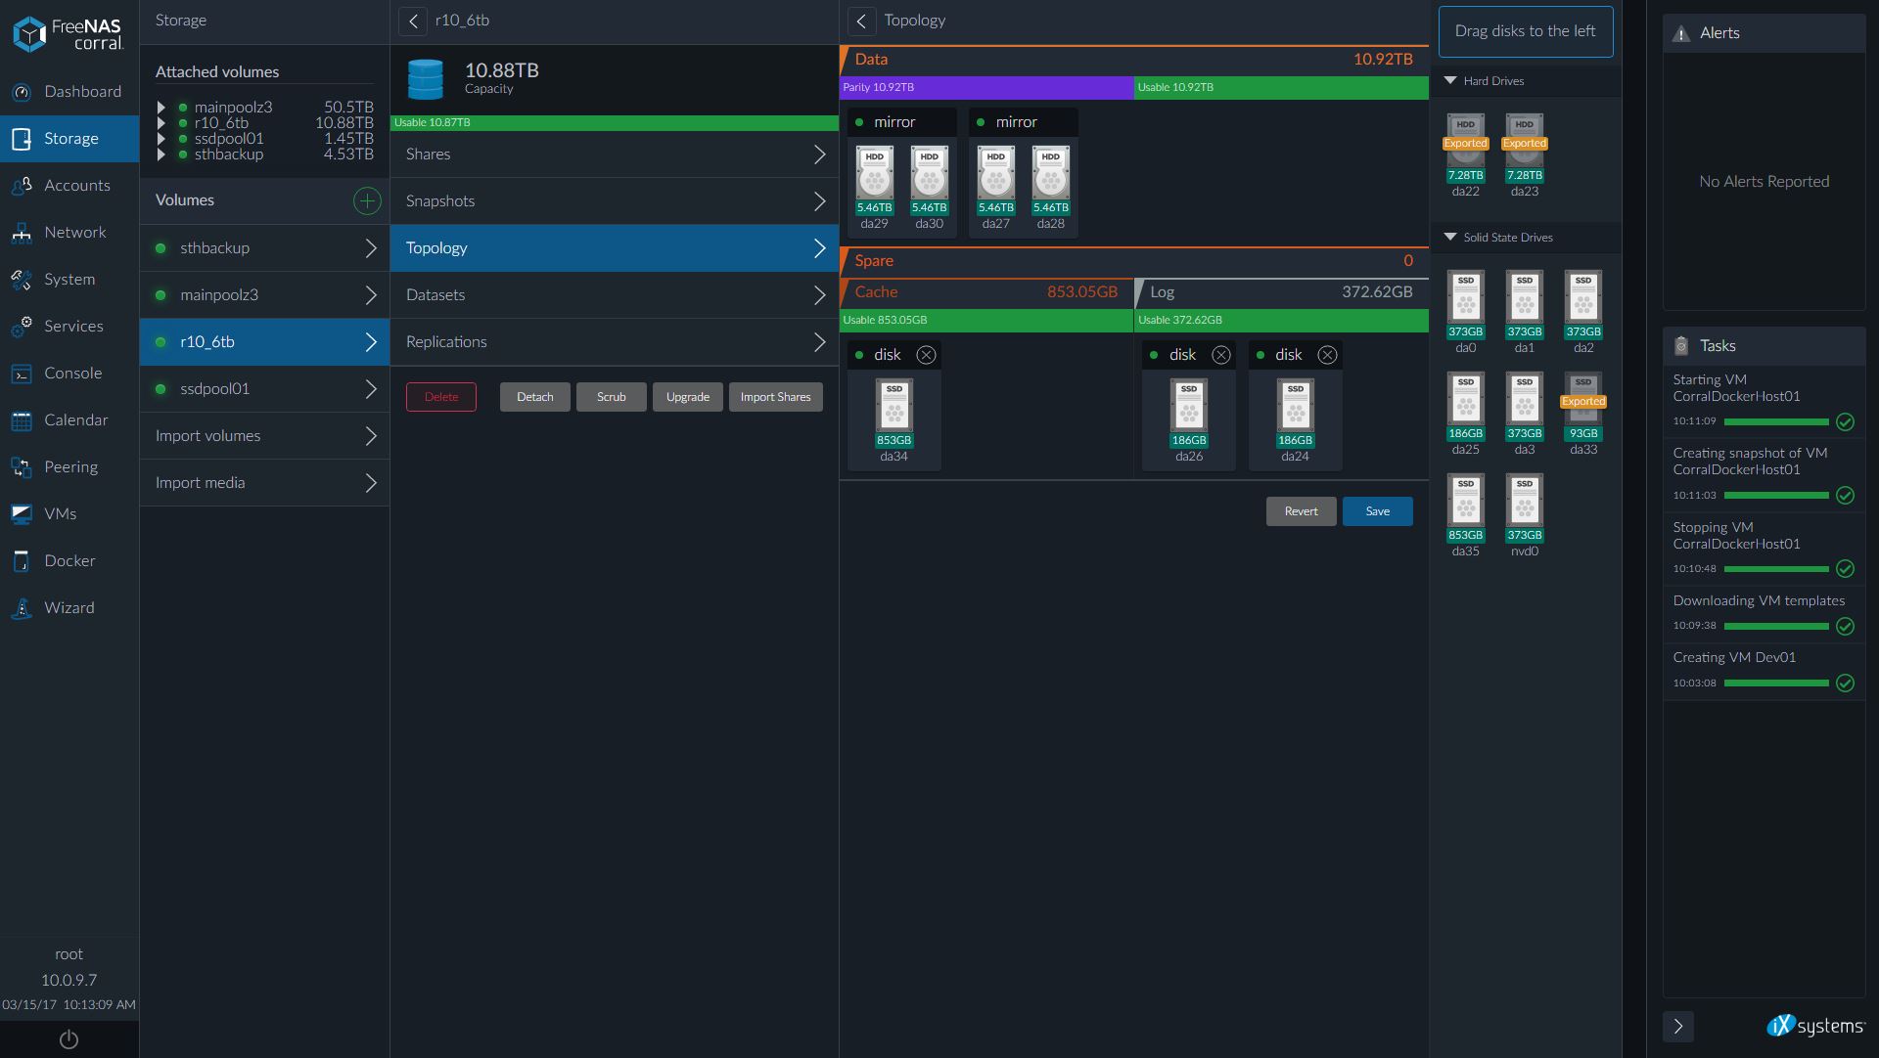Expand the right side panel chevron
1879x1058 pixels.
(1677, 1026)
